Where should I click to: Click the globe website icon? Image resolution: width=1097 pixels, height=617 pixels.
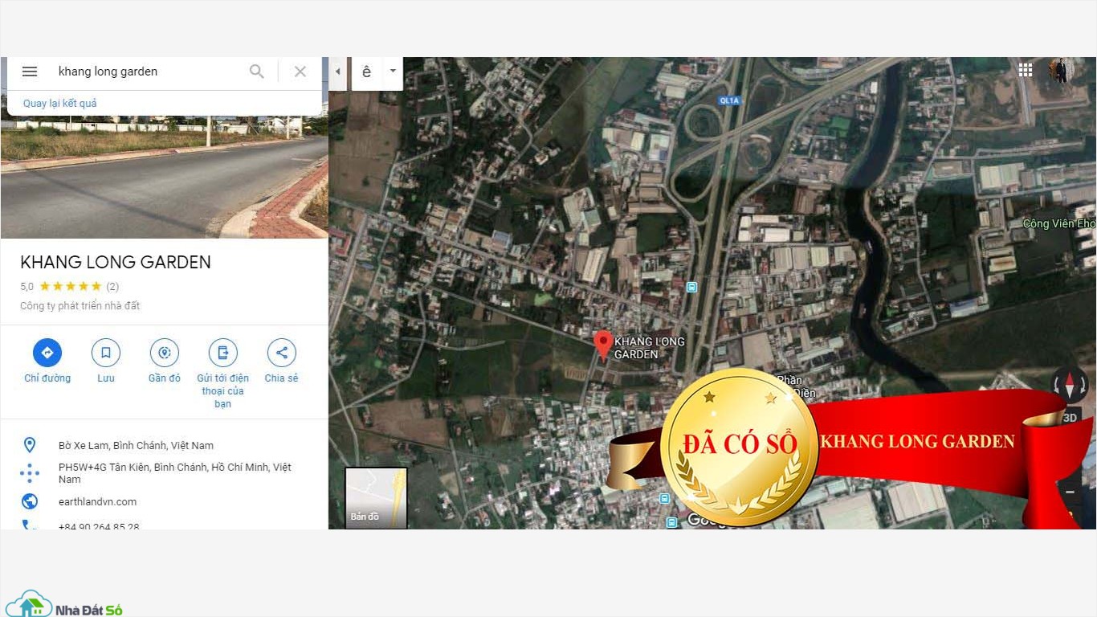pyautogui.click(x=30, y=502)
